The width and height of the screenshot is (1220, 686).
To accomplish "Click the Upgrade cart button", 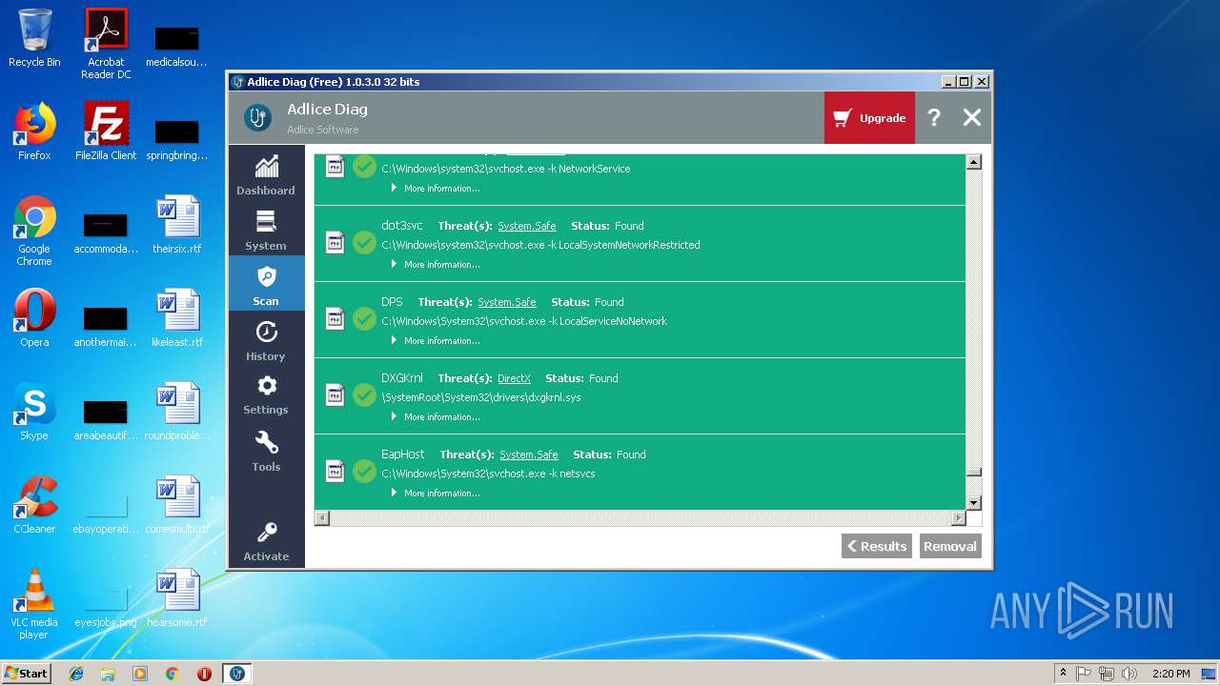I will [x=869, y=118].
